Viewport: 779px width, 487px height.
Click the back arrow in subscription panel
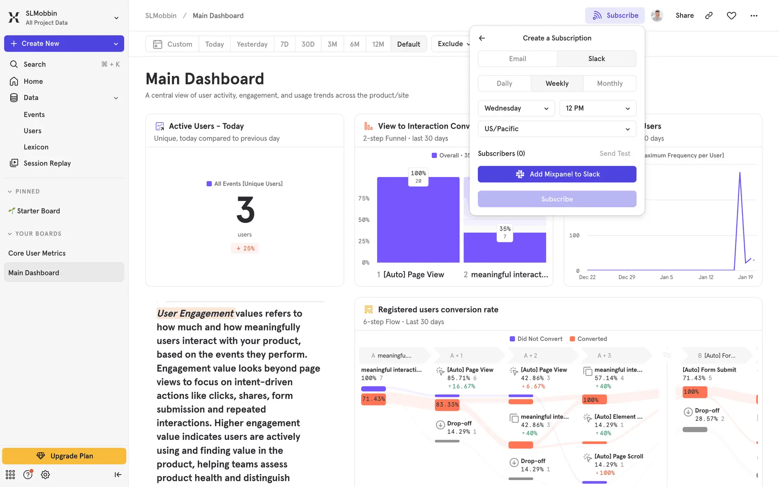(x=482, y=38)
